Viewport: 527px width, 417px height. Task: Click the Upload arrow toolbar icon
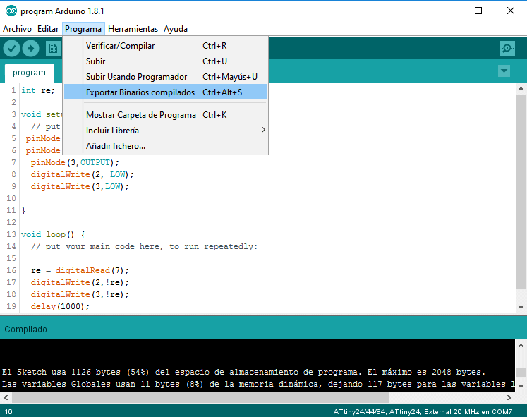(30, 49)
